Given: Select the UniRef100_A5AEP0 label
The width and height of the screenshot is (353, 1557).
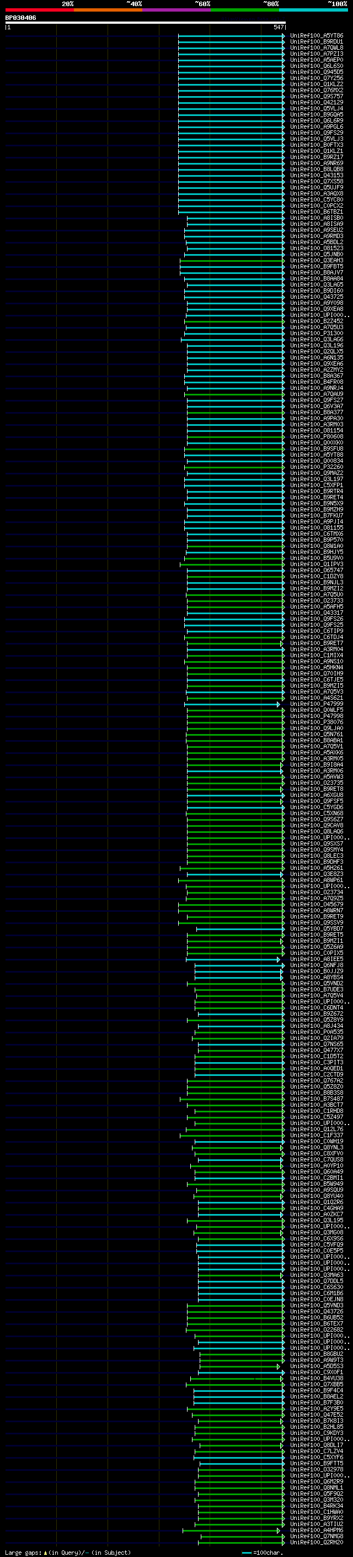Looking at the screenshot, I should 316,60.
